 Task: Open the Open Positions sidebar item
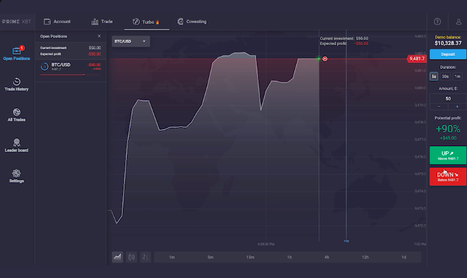tap(17, 53)
